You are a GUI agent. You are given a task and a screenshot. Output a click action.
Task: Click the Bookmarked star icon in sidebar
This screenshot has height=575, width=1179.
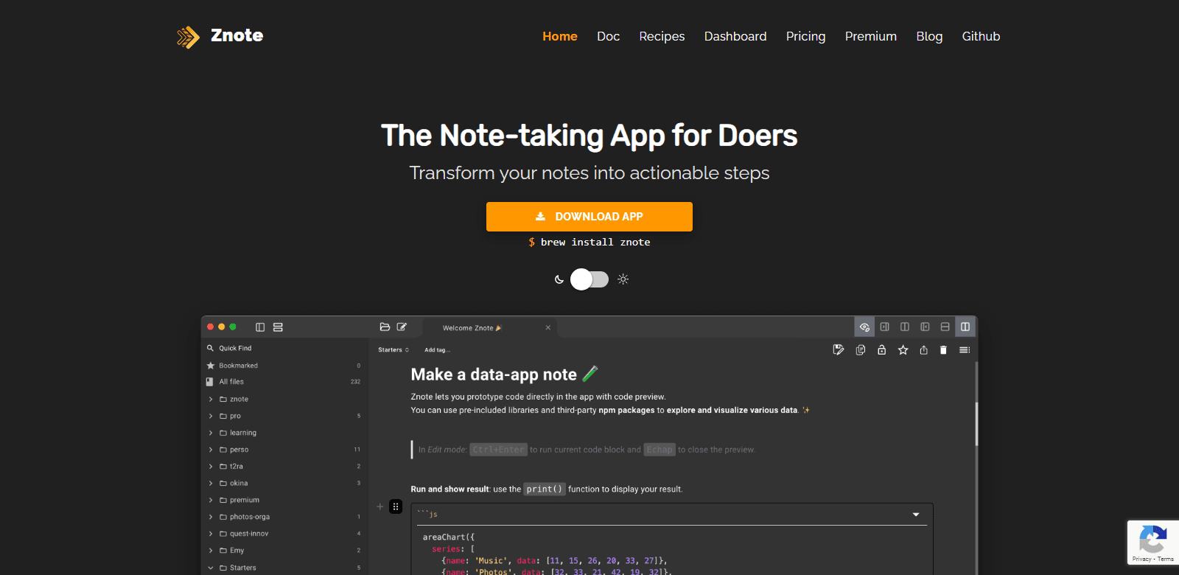point(211,366)
